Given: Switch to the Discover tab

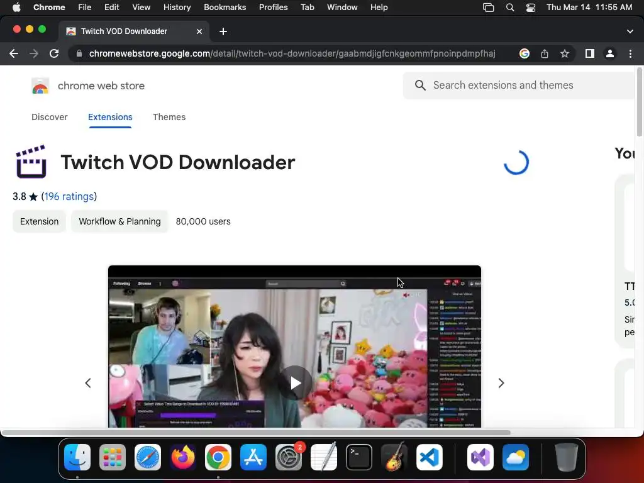Looking at the screenshot, I should click(x=49, y=117).
